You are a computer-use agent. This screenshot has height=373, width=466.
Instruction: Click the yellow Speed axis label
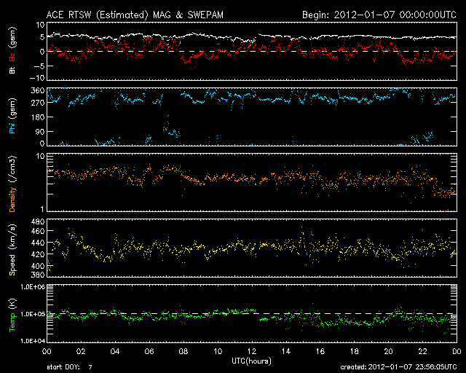coord(12,258)
